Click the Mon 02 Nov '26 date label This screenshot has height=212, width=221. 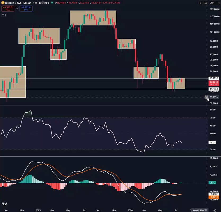pyautogui.click(x=200, y=210)
